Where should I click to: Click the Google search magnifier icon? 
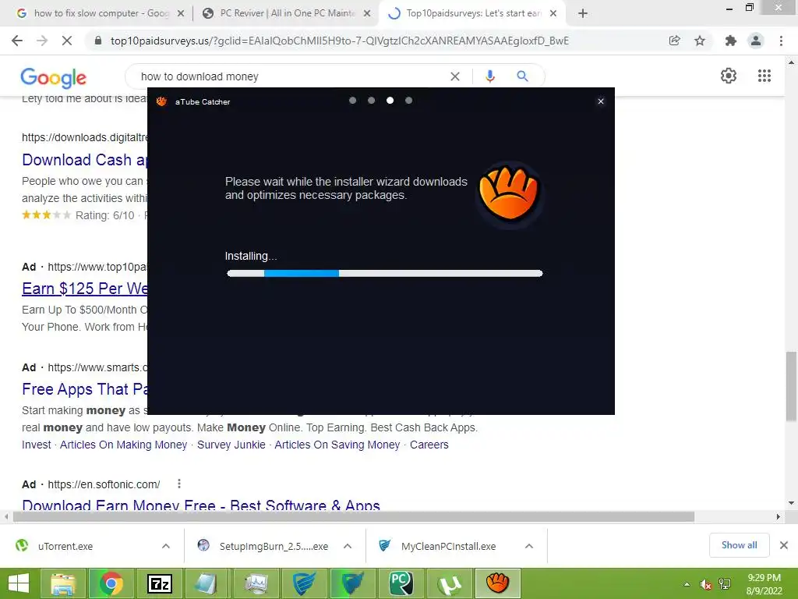coord(522,76)
